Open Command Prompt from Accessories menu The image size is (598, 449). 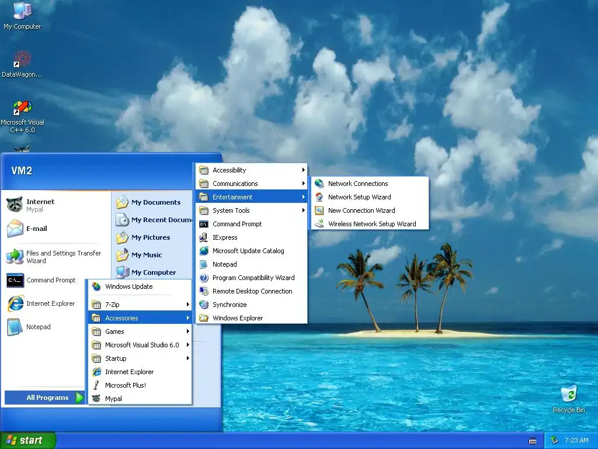coord(252,224)
